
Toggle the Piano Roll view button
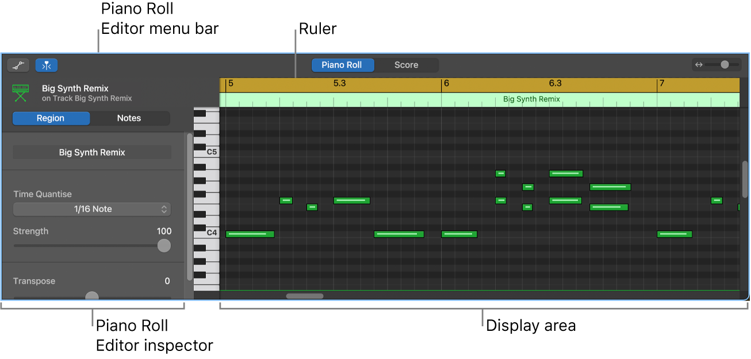pos(343,65)
